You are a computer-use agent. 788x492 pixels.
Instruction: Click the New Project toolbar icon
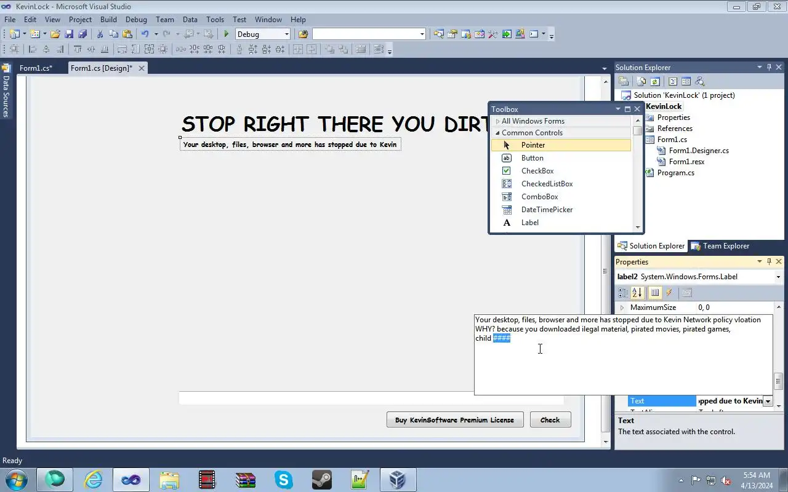pos(14,34)
